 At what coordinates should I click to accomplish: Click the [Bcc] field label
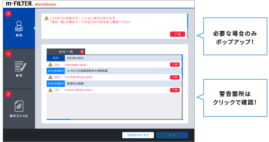click(57, 77)
